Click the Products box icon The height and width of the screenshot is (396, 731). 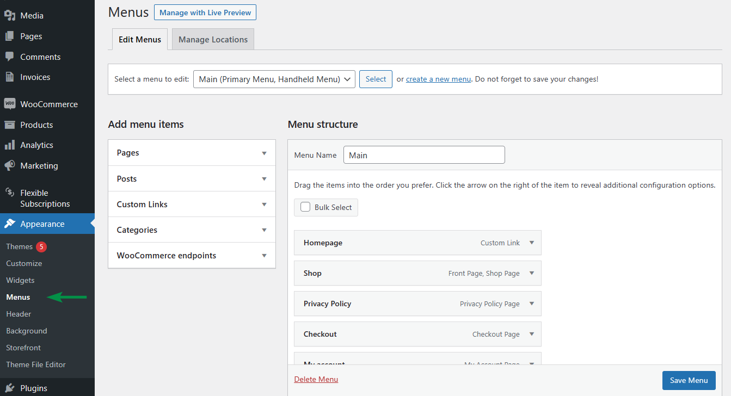click(x=10, y=125)
